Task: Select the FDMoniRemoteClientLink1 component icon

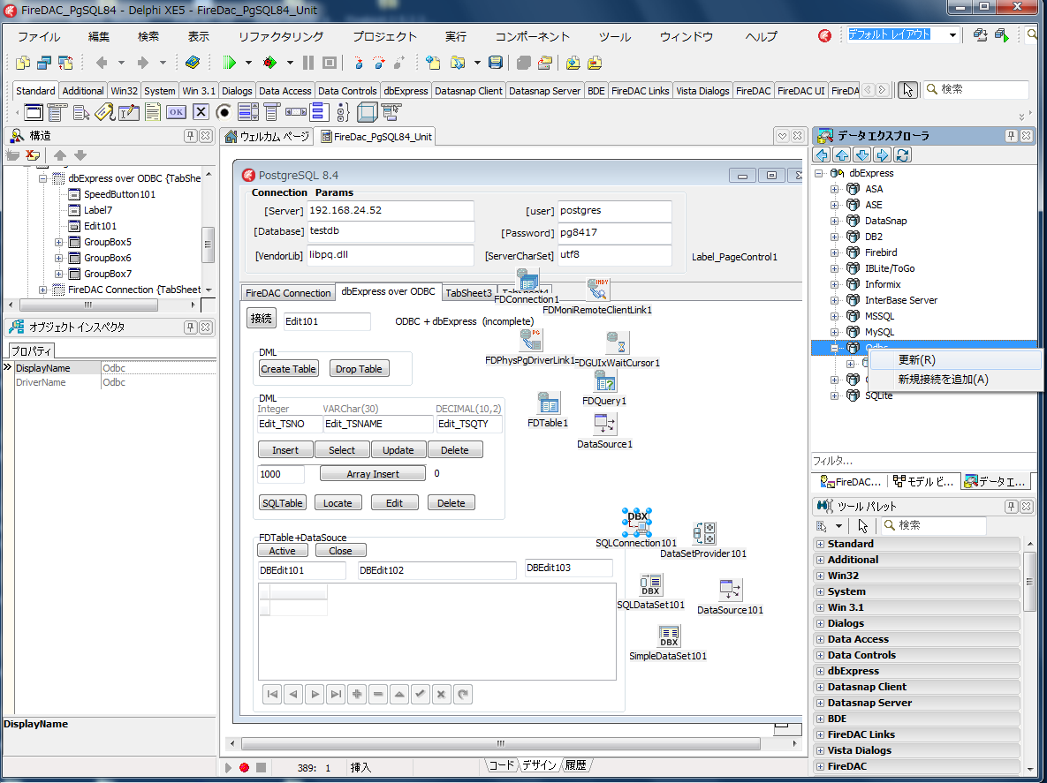Action: coord(597,290)
